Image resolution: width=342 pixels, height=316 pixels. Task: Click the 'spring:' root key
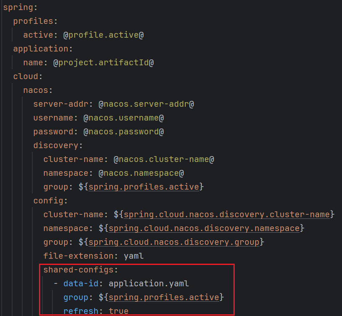[20, 8]
